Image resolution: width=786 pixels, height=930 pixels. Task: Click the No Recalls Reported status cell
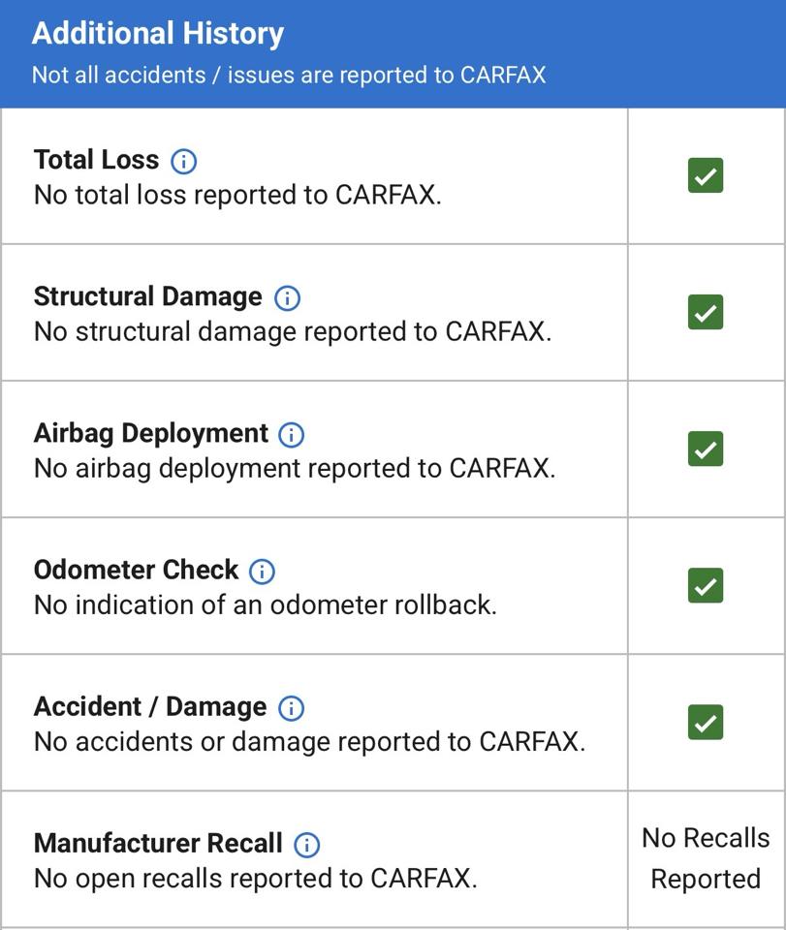[x=706, y=858]
